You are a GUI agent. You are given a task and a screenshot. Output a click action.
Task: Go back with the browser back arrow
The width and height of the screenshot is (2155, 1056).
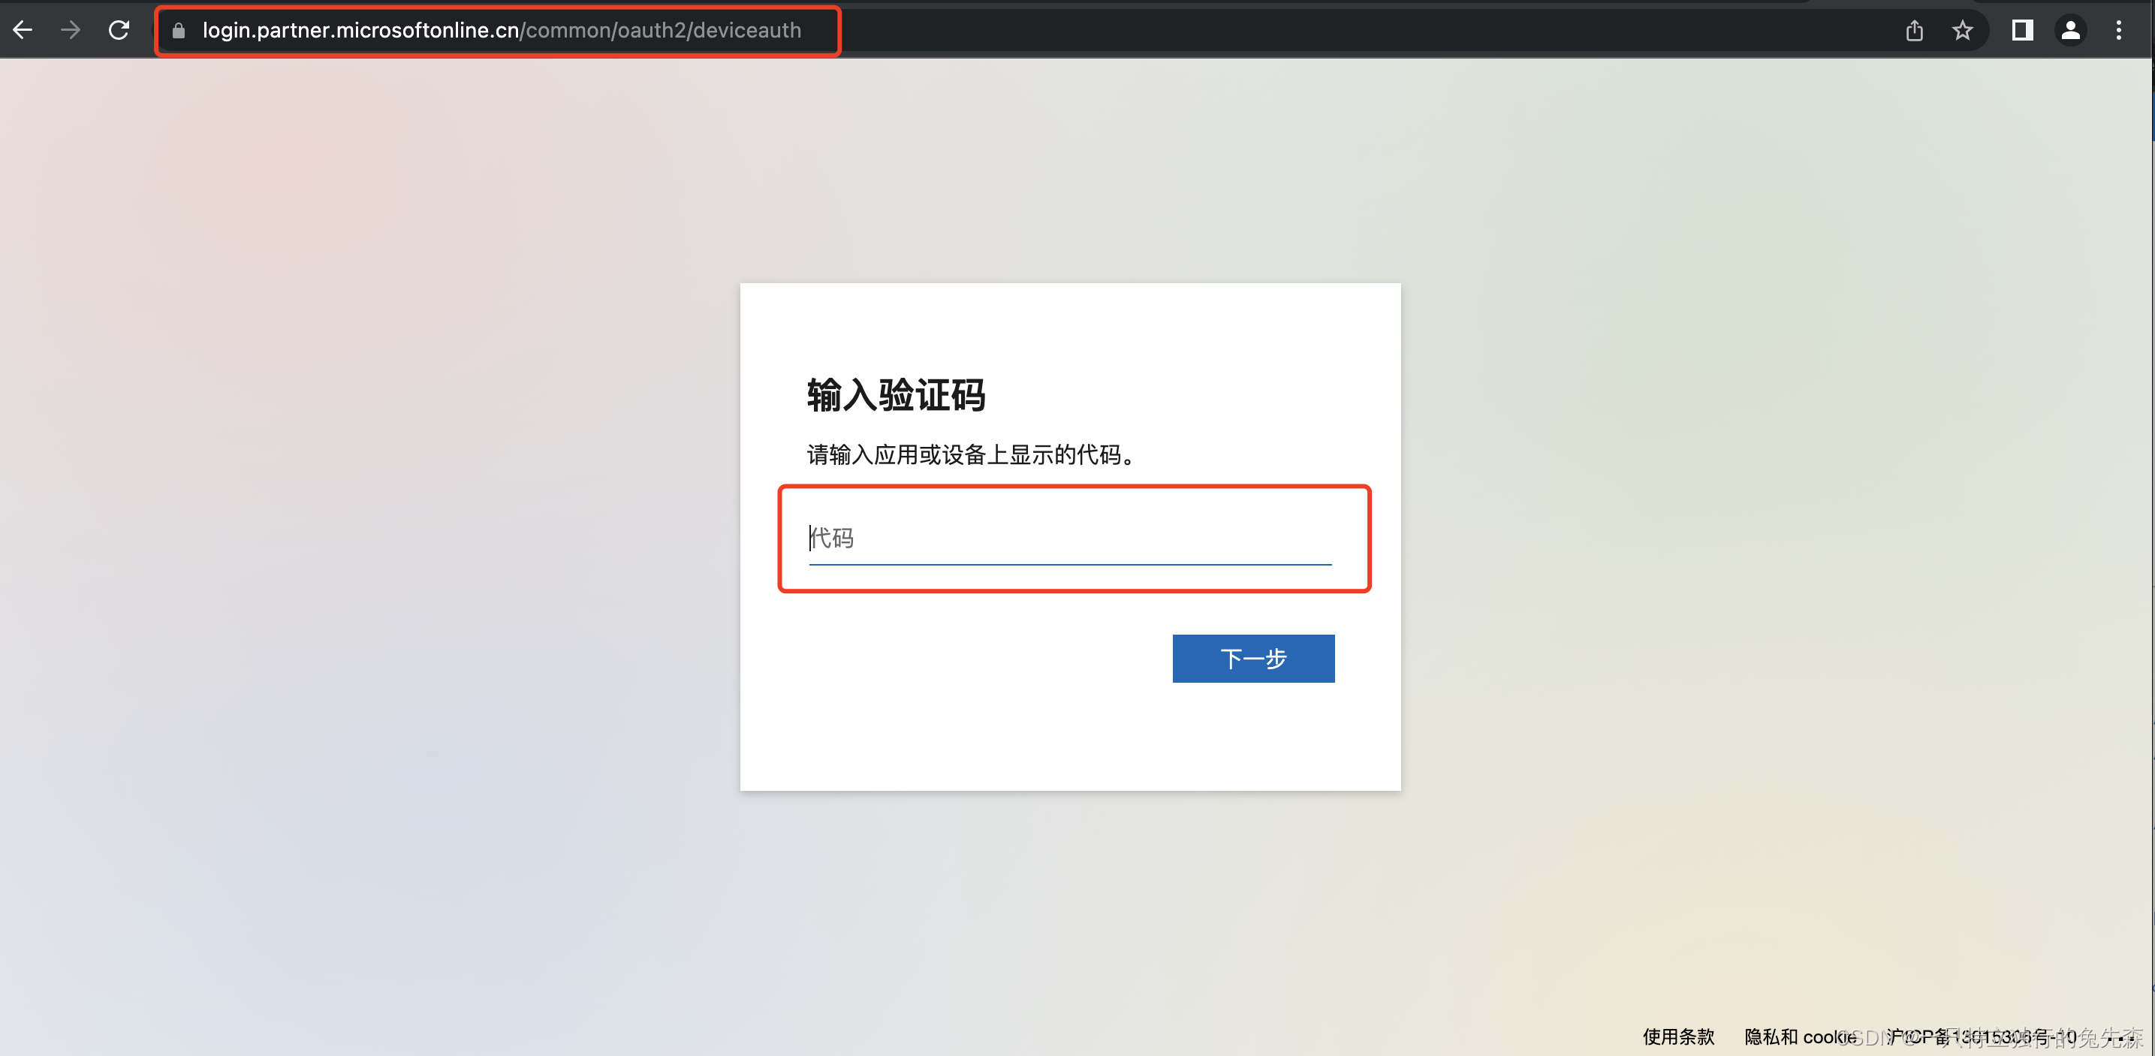coord(23,30)
